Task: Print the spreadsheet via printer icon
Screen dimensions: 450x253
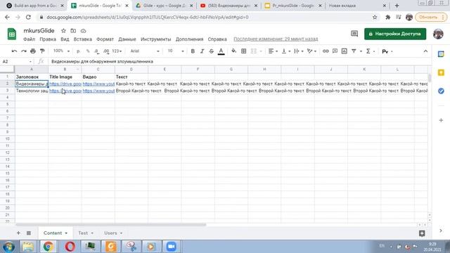Action: click(33, 51)
